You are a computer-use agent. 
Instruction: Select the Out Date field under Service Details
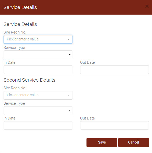click(114, 70)
